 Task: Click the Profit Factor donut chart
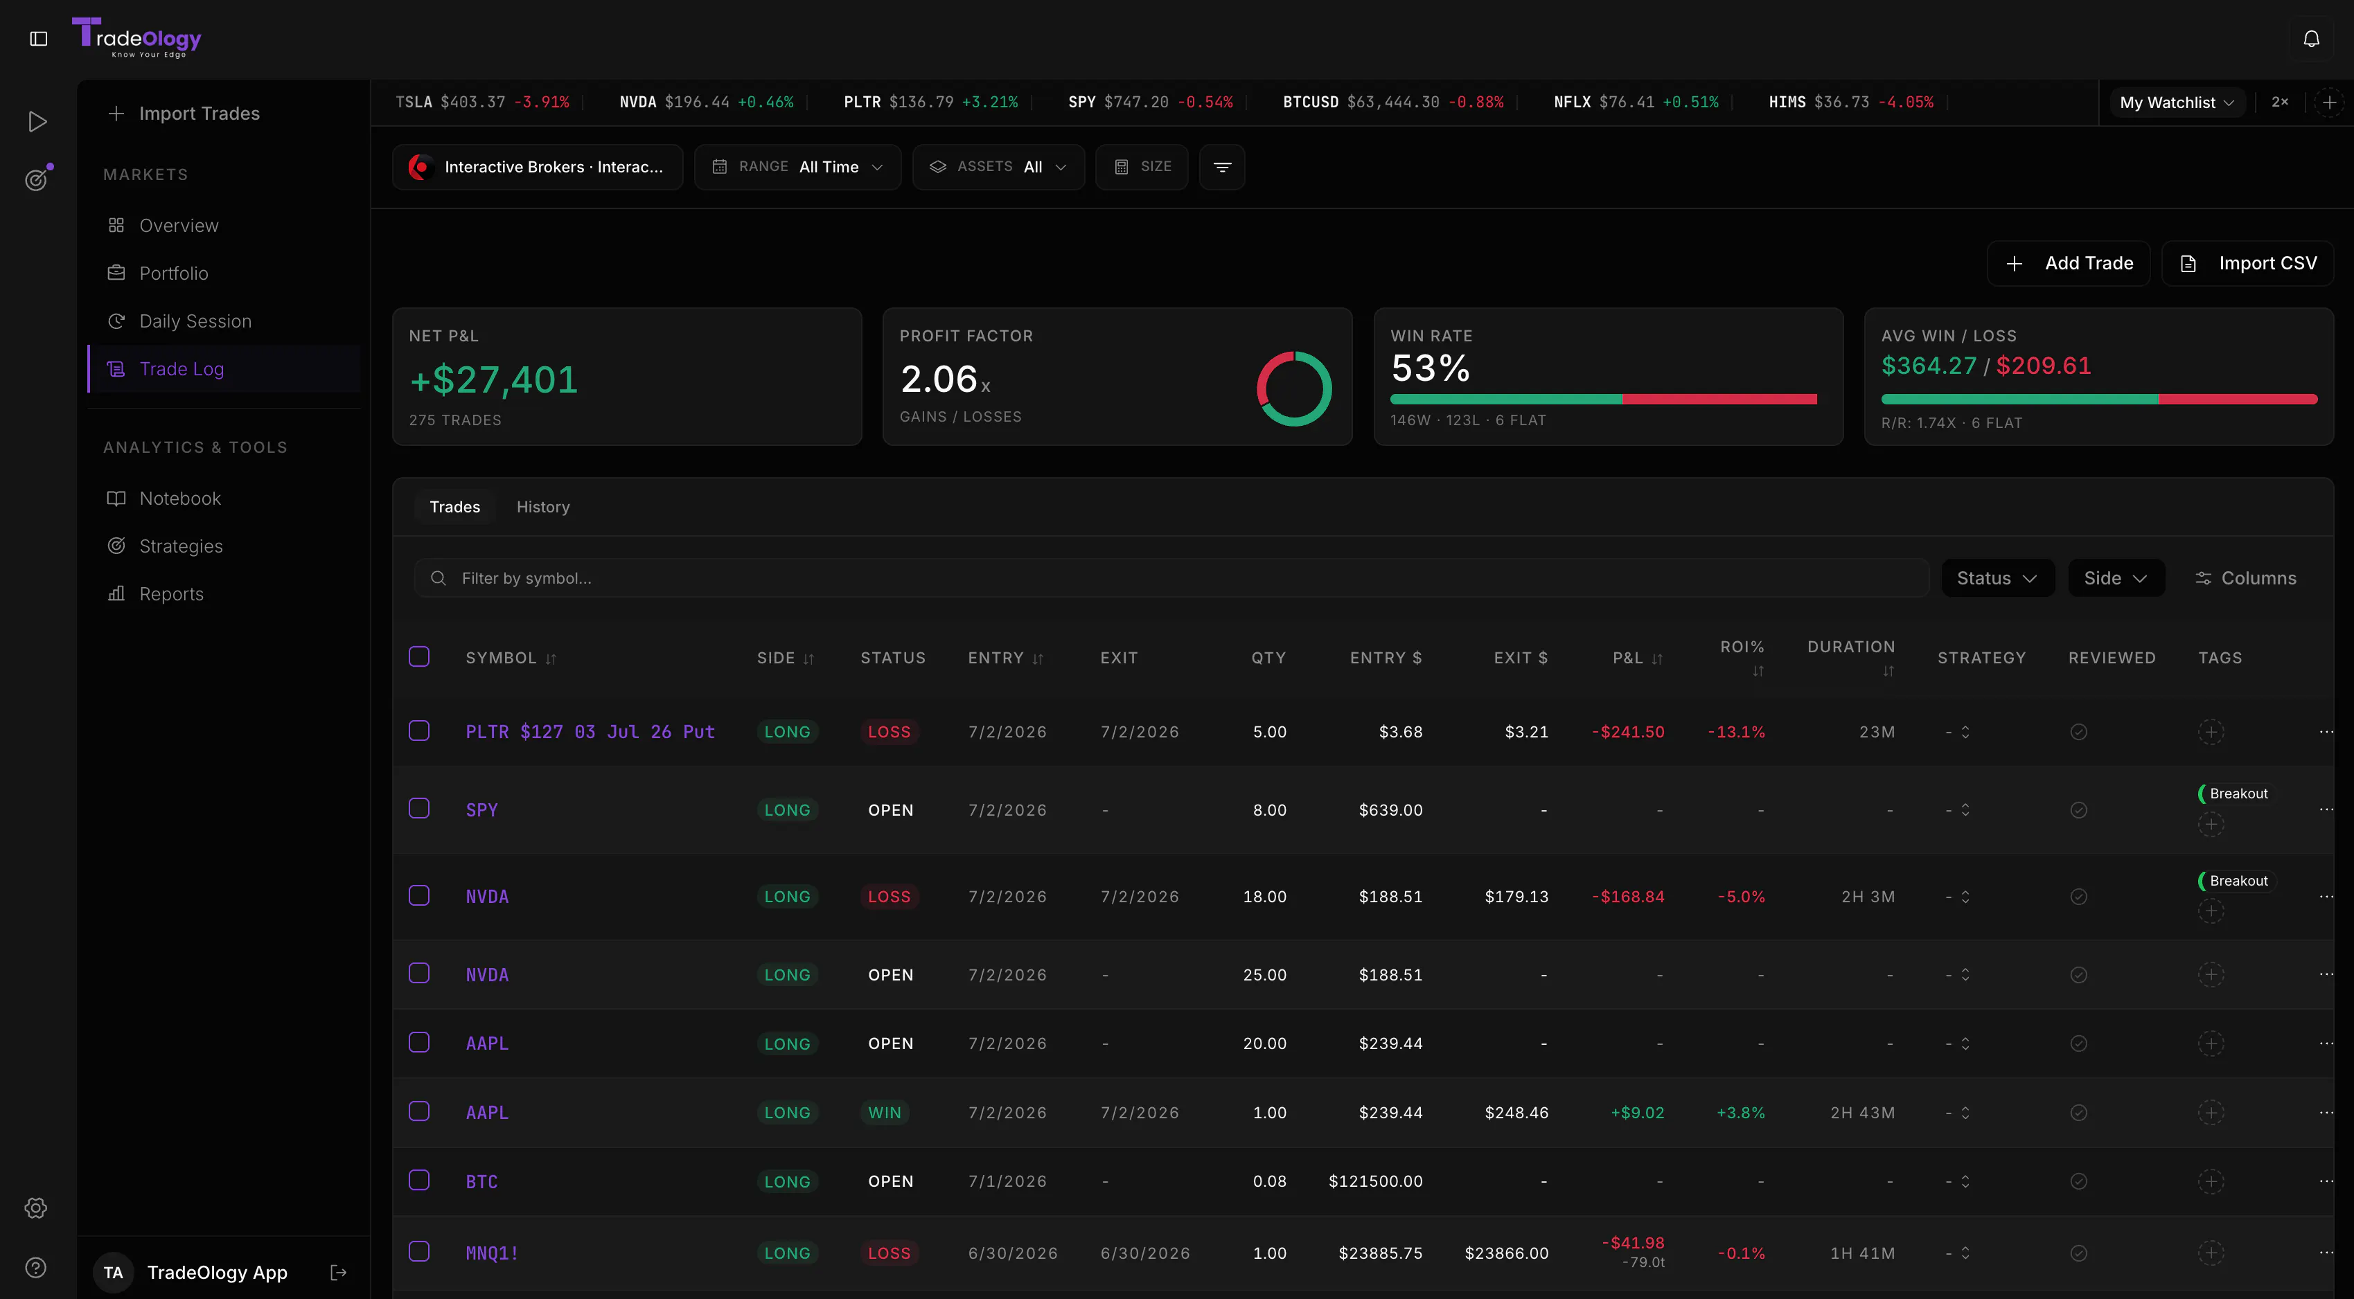click(1294, 388)
